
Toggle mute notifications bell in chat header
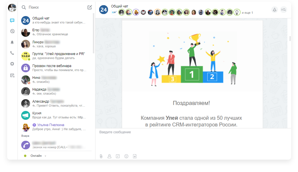coord(275,10)
